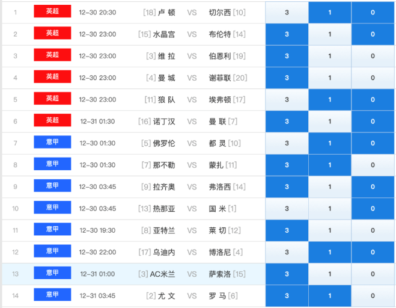Select 0 for AC米兰 vs 萨索洛

point(373,274)
